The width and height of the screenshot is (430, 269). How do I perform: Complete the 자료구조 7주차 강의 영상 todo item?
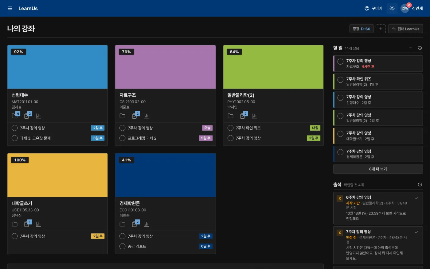click(340, 61)
